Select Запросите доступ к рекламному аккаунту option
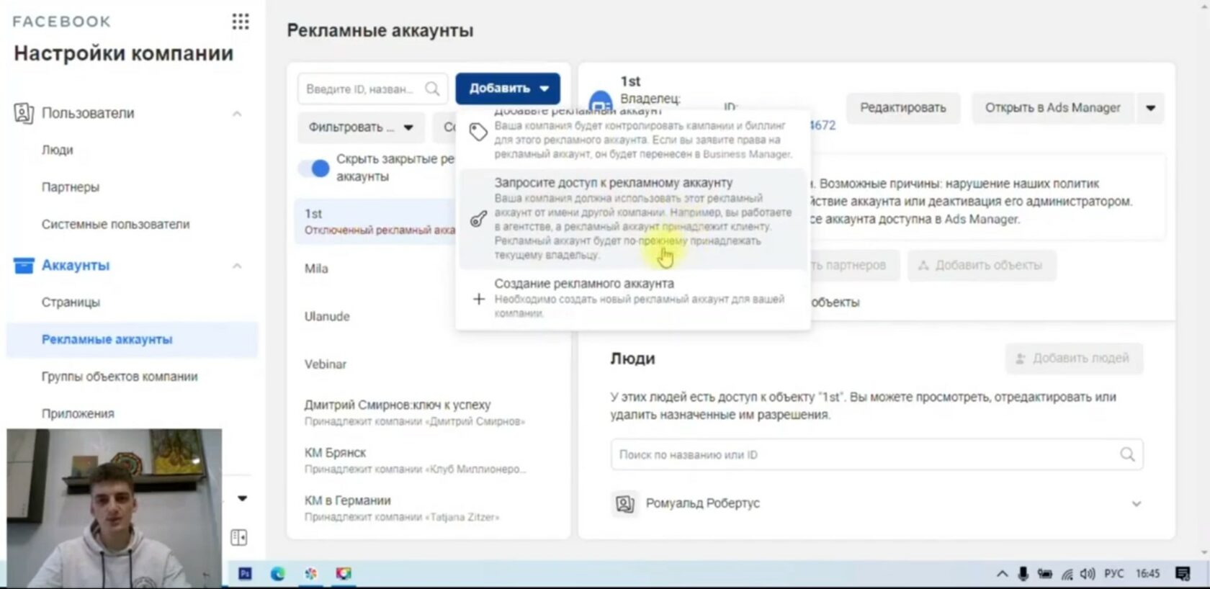The height and width of the screenshot is (589, 1210). pos(613,183)
